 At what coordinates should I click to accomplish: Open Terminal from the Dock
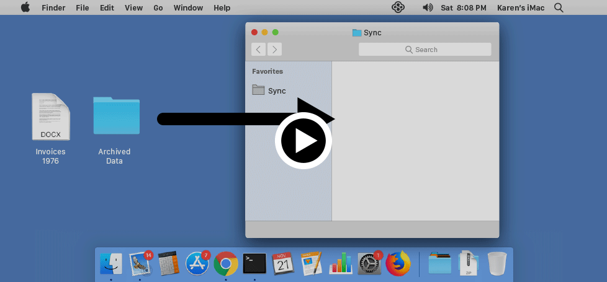254,263
